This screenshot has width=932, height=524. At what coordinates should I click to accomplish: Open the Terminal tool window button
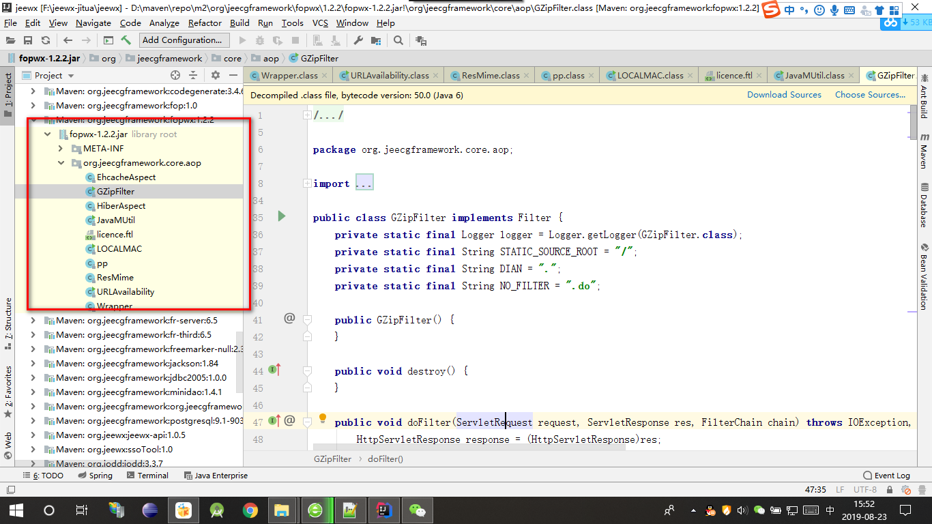(x=147, y=476)
